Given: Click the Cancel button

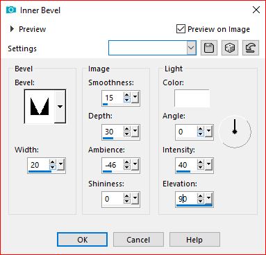Looking at the screenshot, I should point(138,240).
